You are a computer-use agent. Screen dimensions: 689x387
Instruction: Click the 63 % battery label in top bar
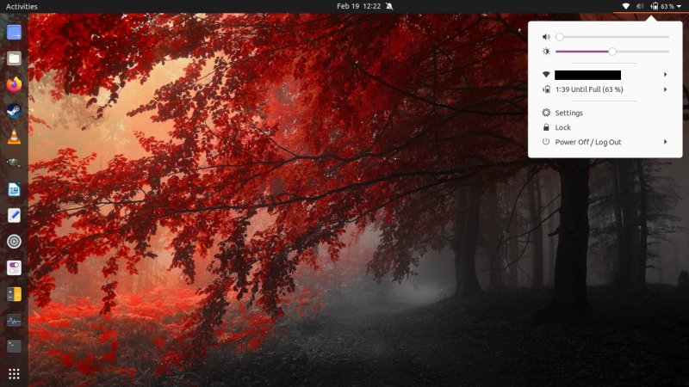[667, 6]
